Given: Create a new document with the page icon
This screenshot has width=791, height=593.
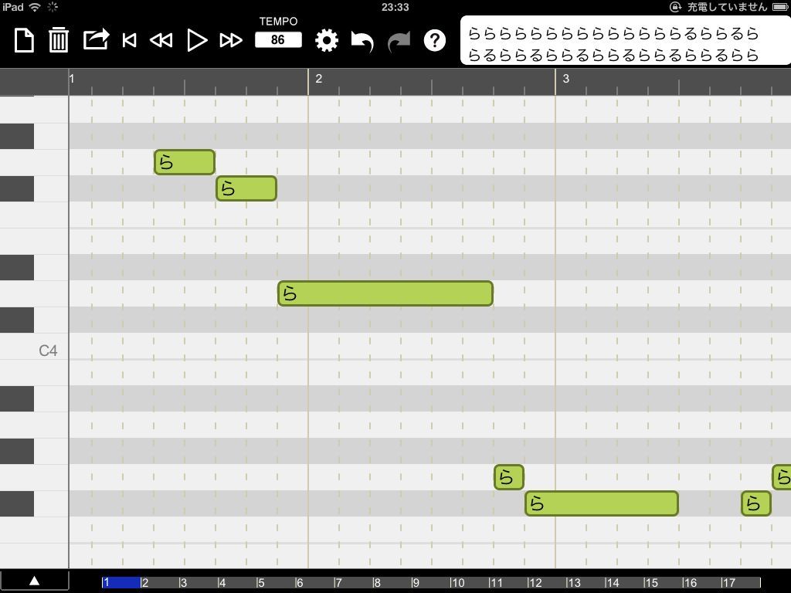Looking at the screenshot, I should (24, 40).
